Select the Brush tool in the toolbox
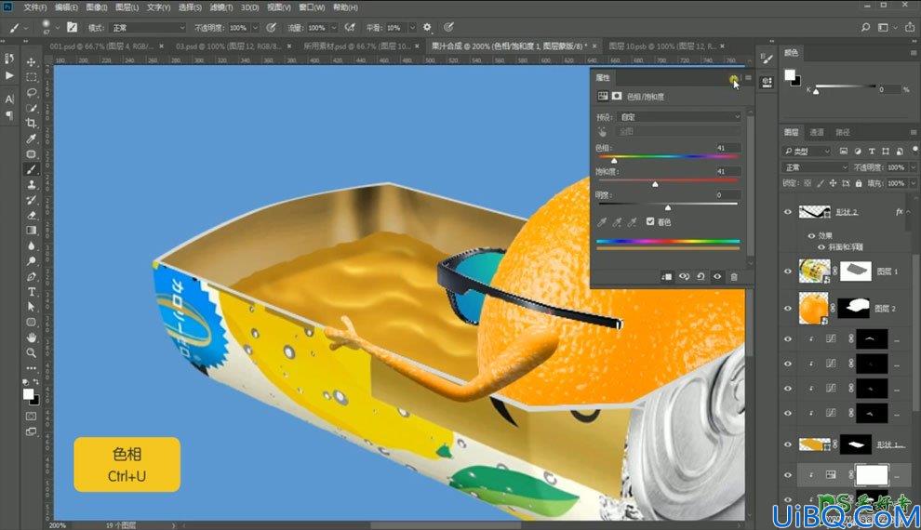Screen dimensions: 921x530 (31, 169)
